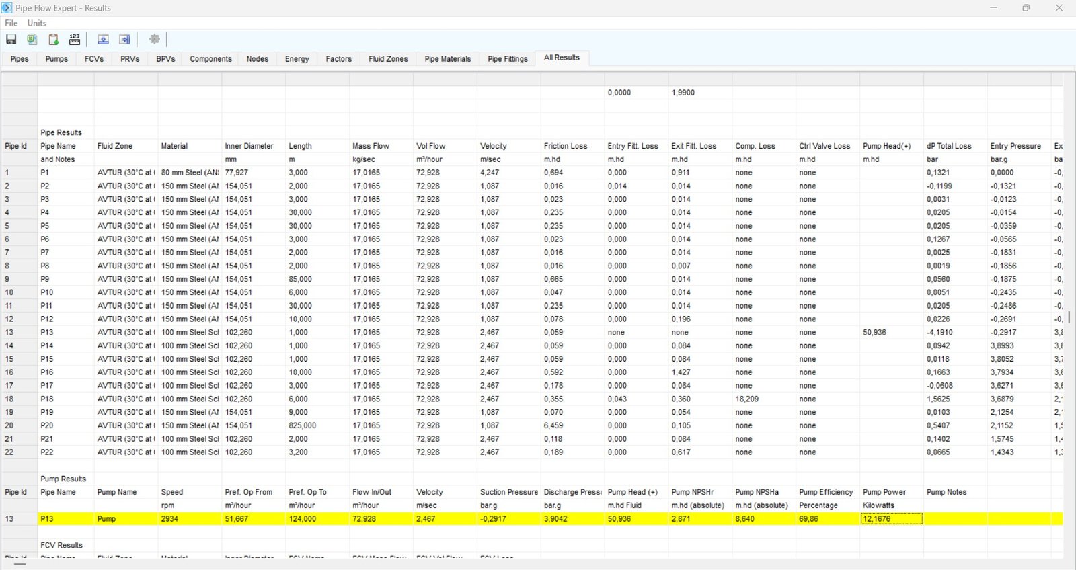
Task: Click the blue downward arrow toolbar icon
Action: click(x=104, y=40)
